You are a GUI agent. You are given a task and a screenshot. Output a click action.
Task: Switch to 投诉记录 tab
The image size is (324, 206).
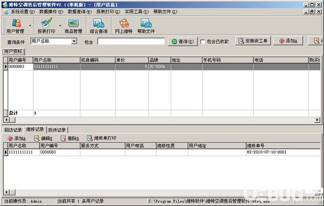[x=57, y=130]
